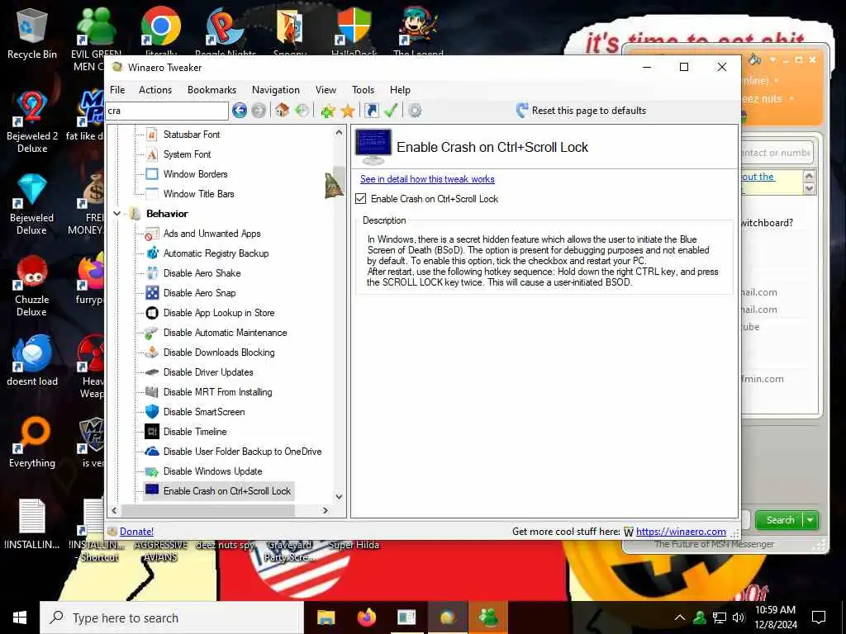Open the https://winaero.com link
This screenshot has width=846, height=634.
coord(681,532)
